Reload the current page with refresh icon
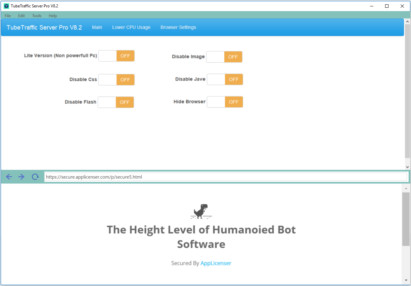 coord(35,177)
